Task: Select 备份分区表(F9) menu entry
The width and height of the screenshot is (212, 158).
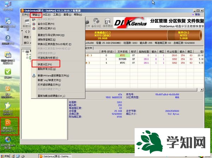Action: click(x=46, y=24)
